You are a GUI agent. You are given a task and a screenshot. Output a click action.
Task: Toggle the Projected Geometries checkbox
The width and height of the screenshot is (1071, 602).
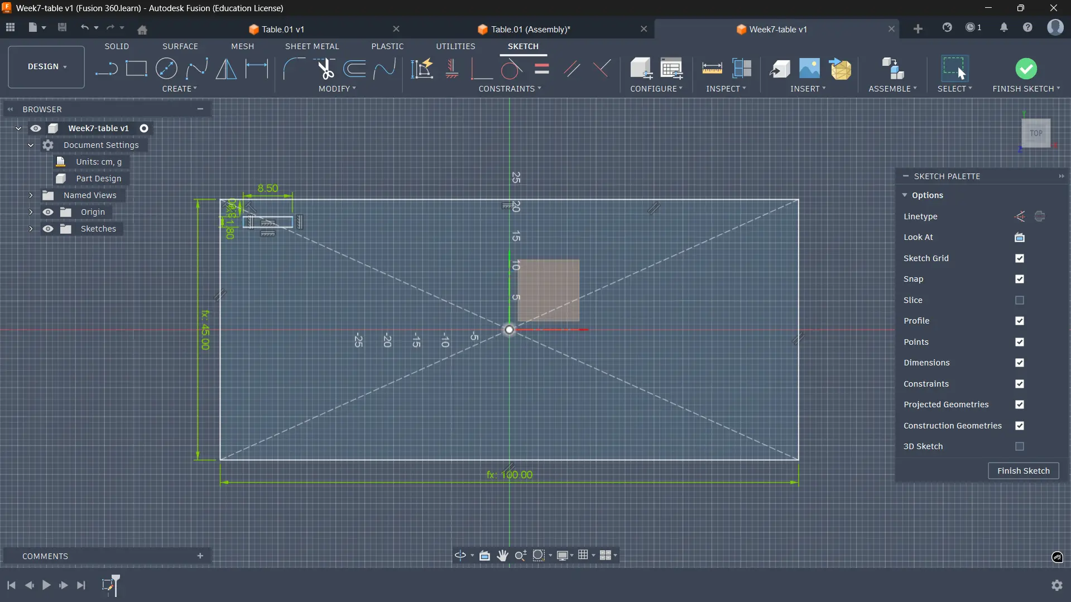point(1020,404)
